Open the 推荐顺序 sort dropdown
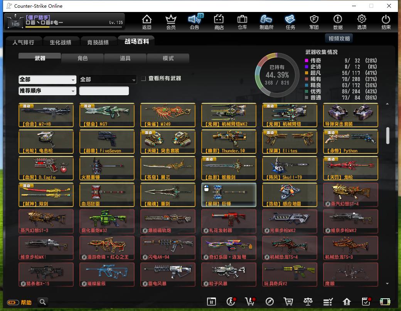The width and height of the screenshot is (401, 311). click(x=47, y=91)
